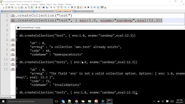Open the Edit menu

6,4
